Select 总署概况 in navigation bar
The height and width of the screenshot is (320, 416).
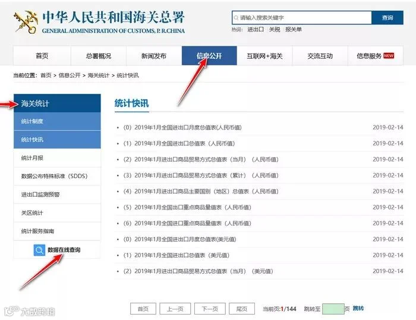click(99, 56)
